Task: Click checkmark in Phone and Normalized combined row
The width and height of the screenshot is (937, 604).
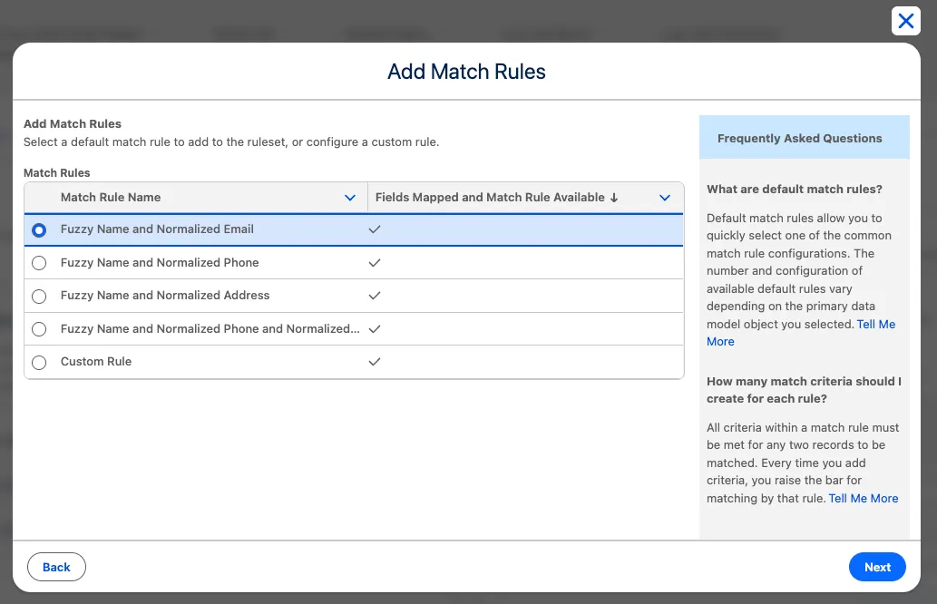Action: click(x=375, y=329)
